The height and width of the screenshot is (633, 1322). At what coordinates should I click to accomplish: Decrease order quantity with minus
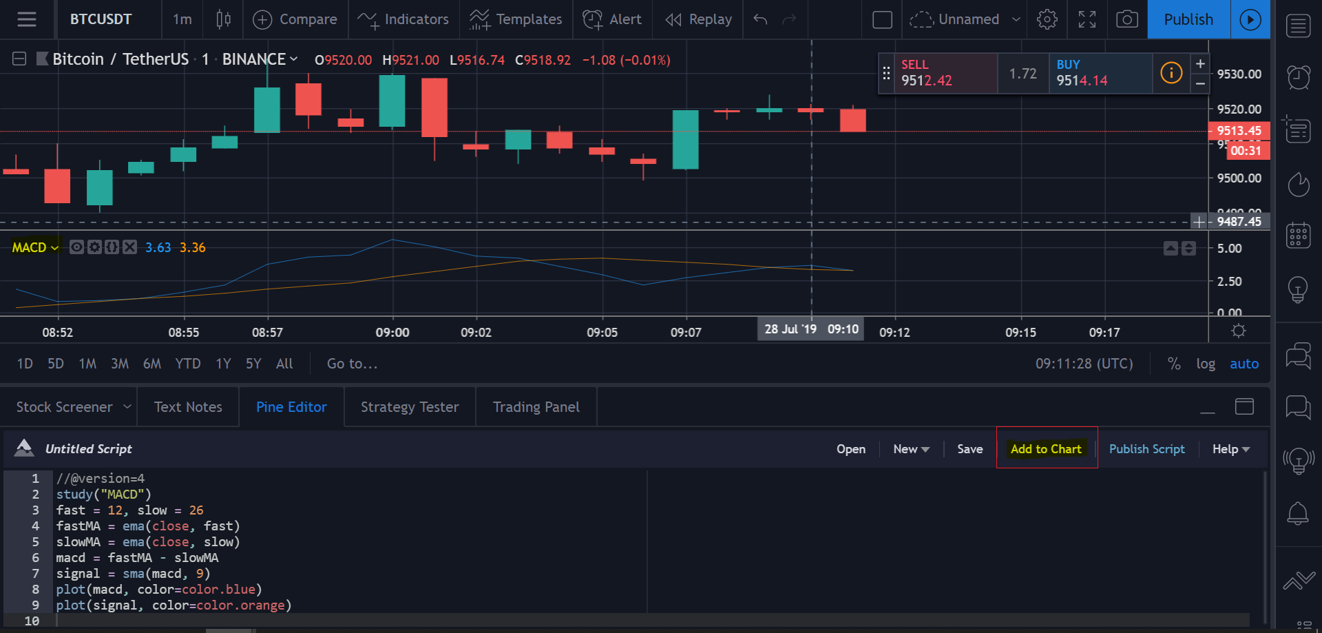click(1200, 83)
